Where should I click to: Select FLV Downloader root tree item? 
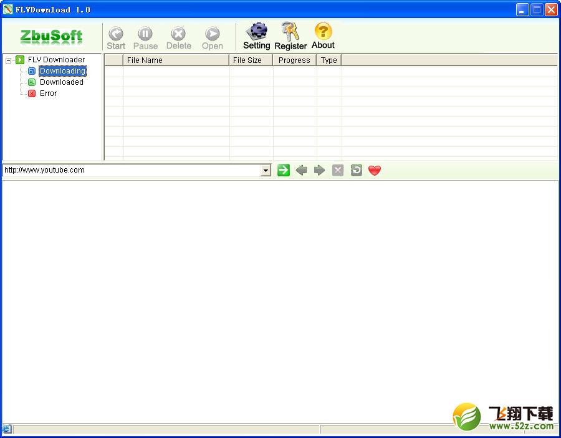(x=56, y=60)
